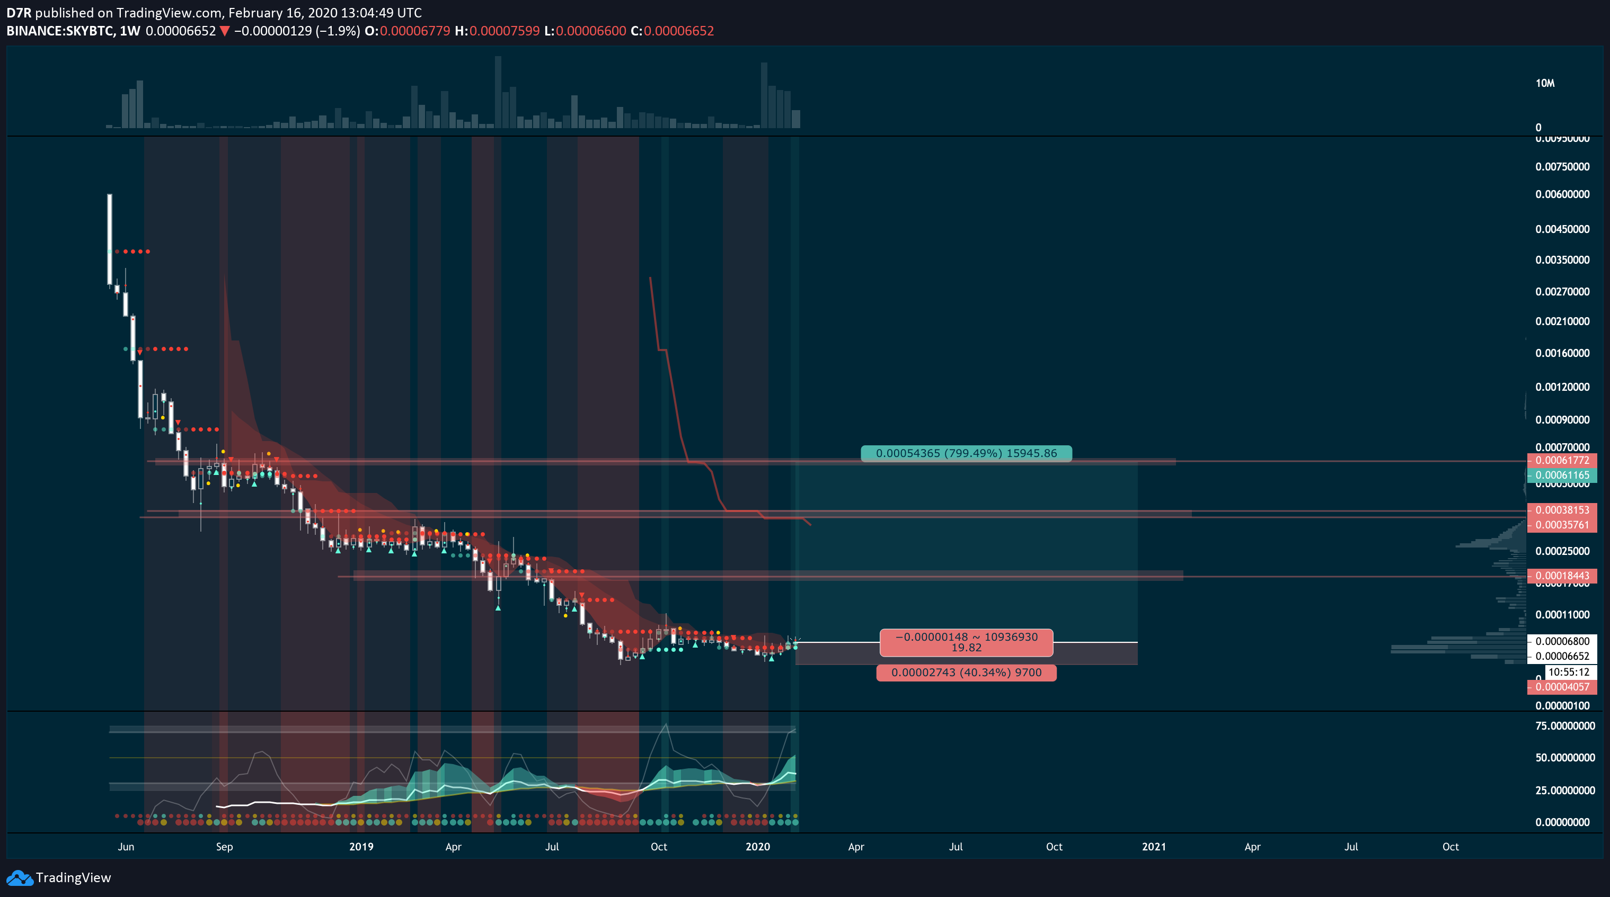1610x897 pixels.
Task: Click the 10M volume scale label
Action: click(x=1545, y=84)
